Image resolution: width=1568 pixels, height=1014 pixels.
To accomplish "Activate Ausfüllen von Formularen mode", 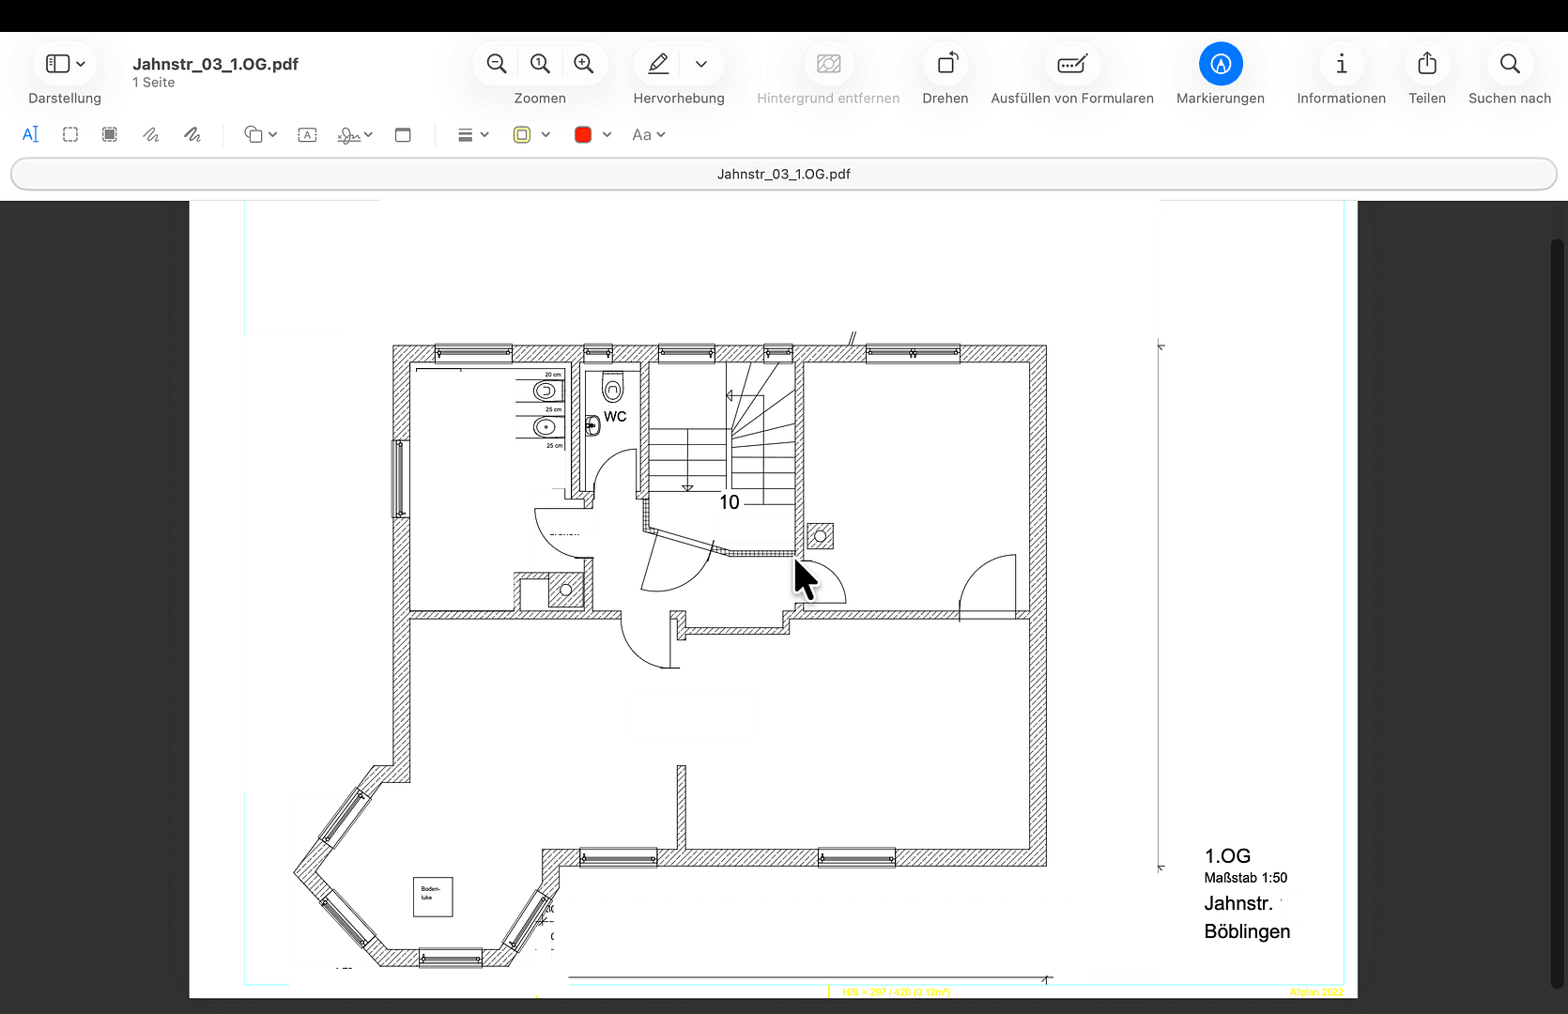I will 1072,64.
